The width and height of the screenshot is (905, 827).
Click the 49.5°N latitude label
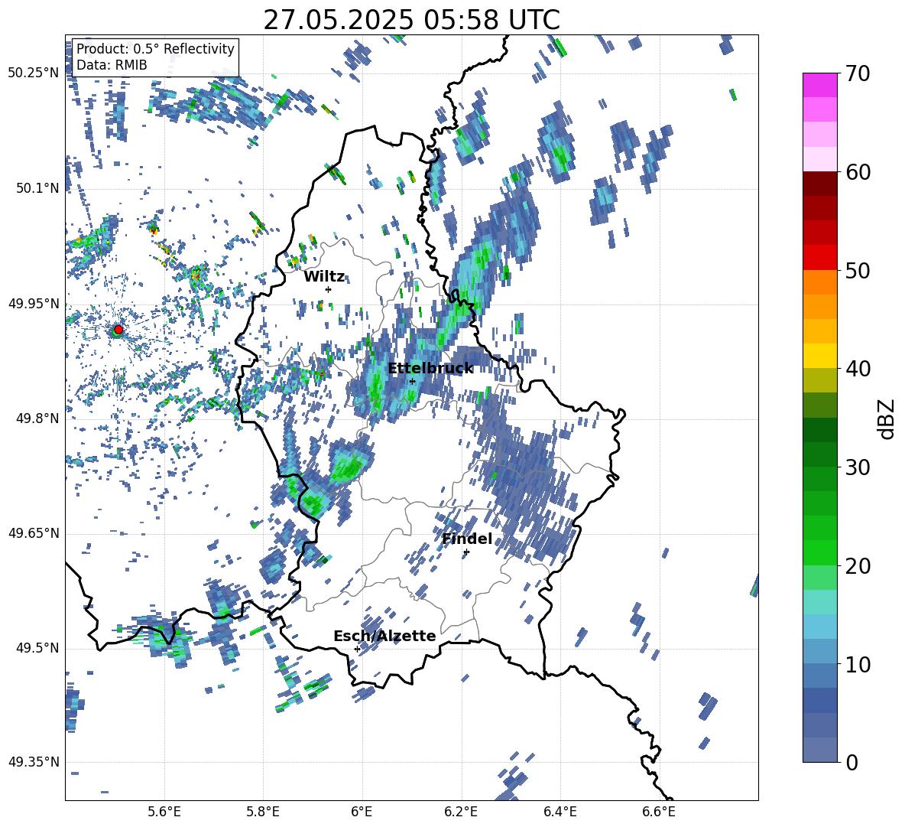(37, 648)
